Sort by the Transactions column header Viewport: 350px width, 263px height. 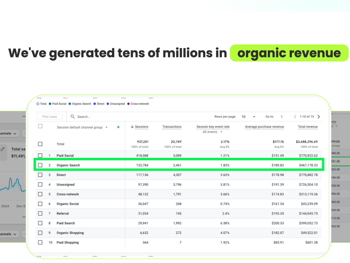pyautogui.click(x=172, y=127)
